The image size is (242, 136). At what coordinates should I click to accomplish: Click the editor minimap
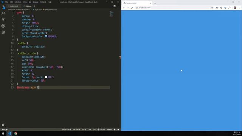click(x=112, y=14)
